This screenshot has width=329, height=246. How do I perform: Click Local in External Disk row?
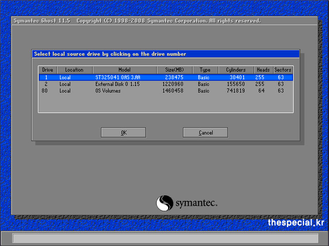[65, 84]
